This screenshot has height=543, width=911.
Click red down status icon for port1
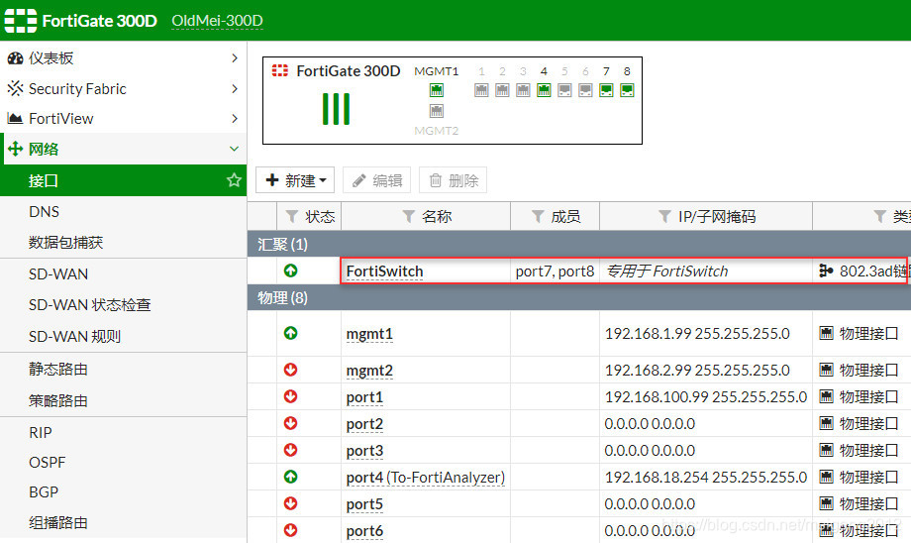point(290,396)
